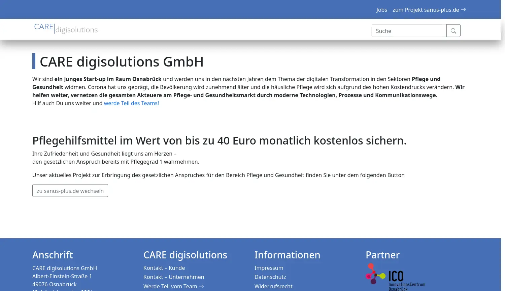Screen dimensions: 505x291
Task: Open the Jobs top navigation item
Action: (381, 10)
